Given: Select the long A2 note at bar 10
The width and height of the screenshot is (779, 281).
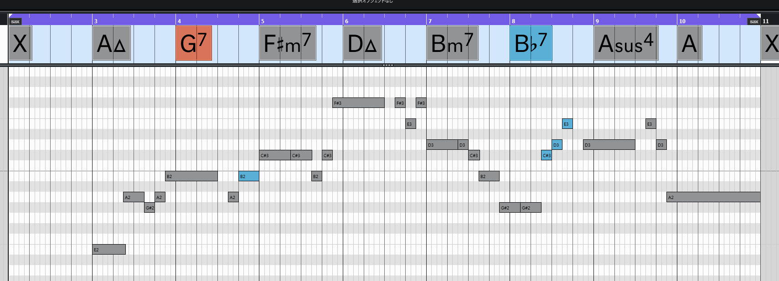Looking at the screenshot, I should tap(713, 197).
